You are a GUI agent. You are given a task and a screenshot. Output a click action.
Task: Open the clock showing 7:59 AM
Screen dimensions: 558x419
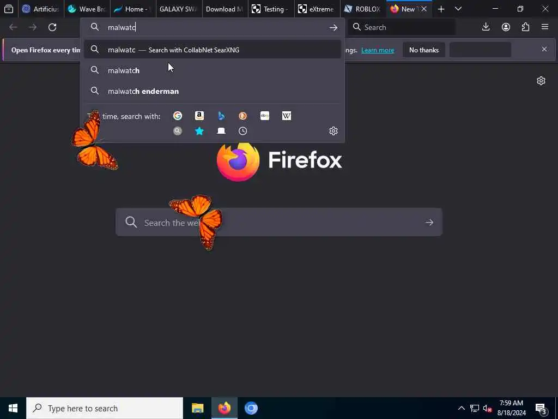(x=511, y=408)
